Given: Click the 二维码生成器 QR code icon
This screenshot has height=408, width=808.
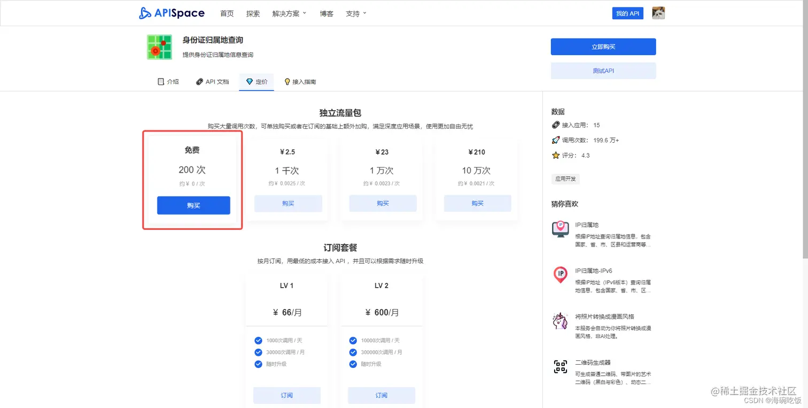Looking at the screenshot, I should (x=560, y=366).
